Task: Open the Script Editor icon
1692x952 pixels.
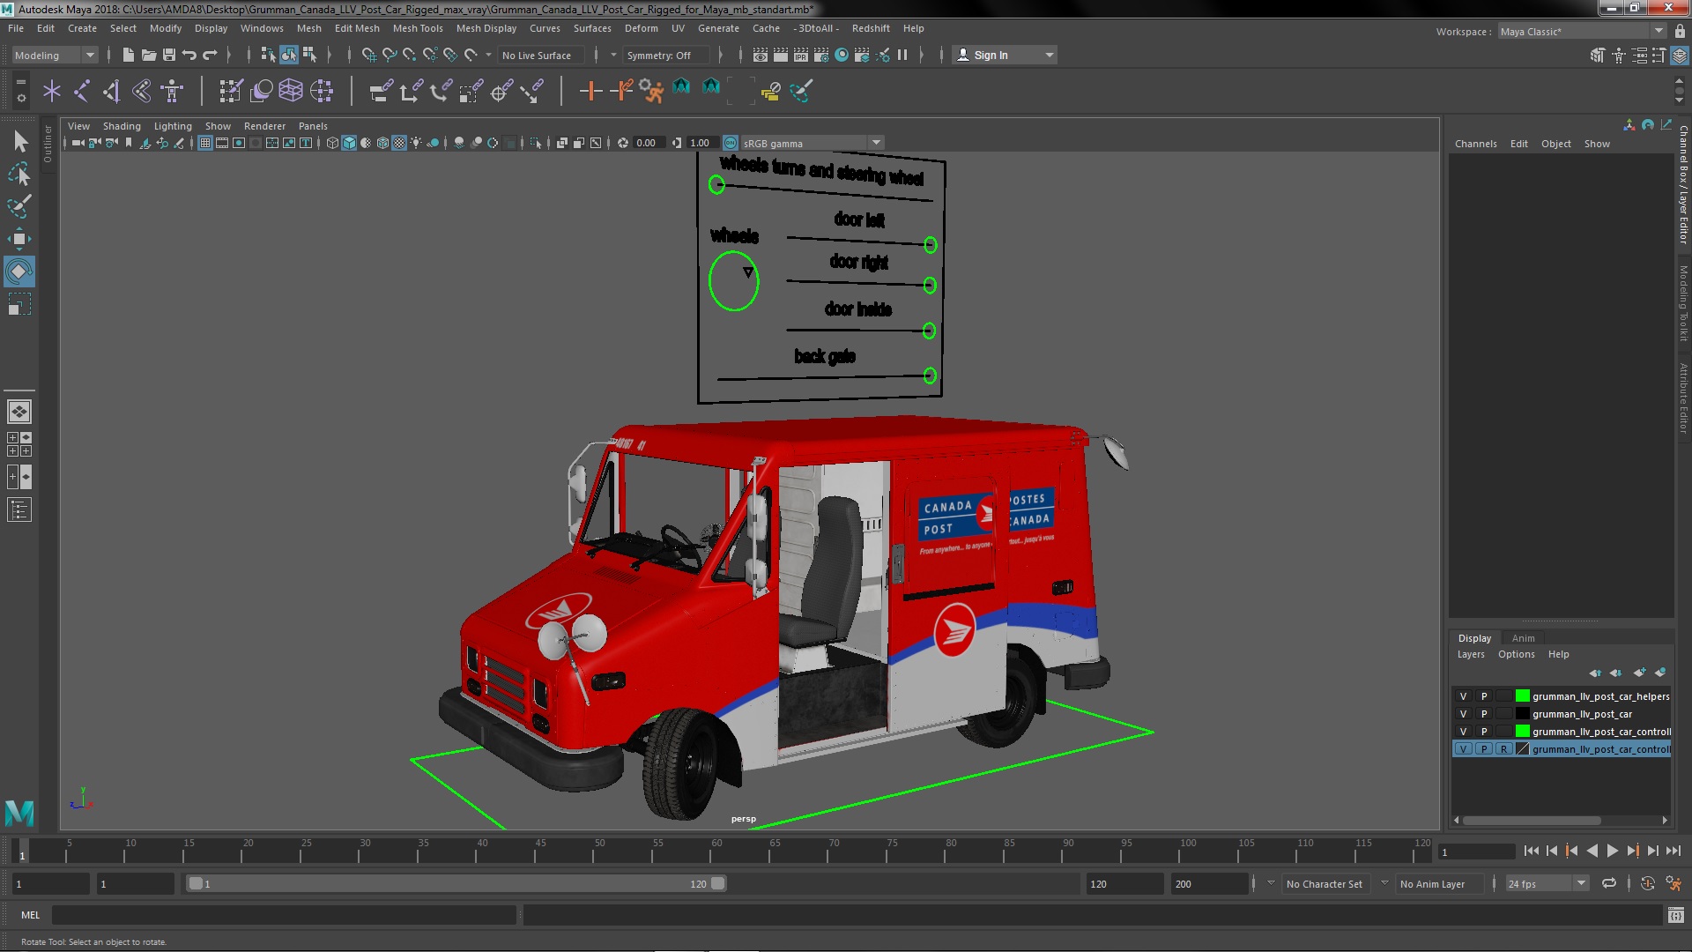Action: [1676, 915]
